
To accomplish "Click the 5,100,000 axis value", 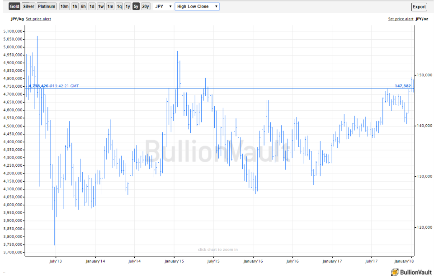I will 13,31.
